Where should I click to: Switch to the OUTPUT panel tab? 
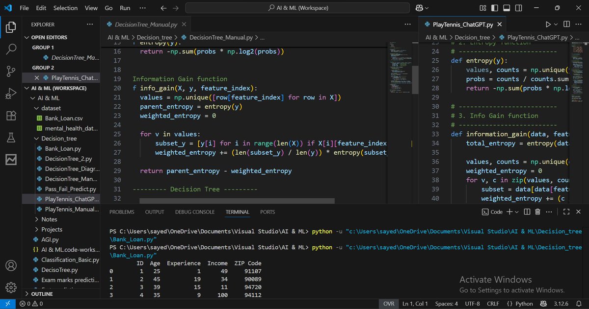coord(155,212)
